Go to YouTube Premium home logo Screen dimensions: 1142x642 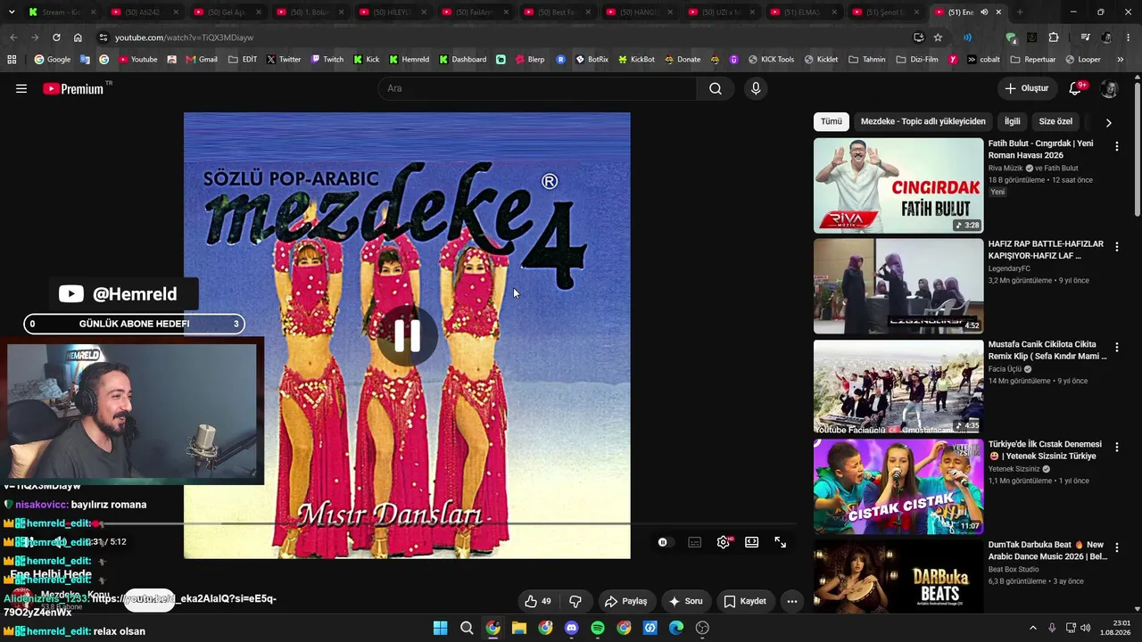(x=74, y=88)
